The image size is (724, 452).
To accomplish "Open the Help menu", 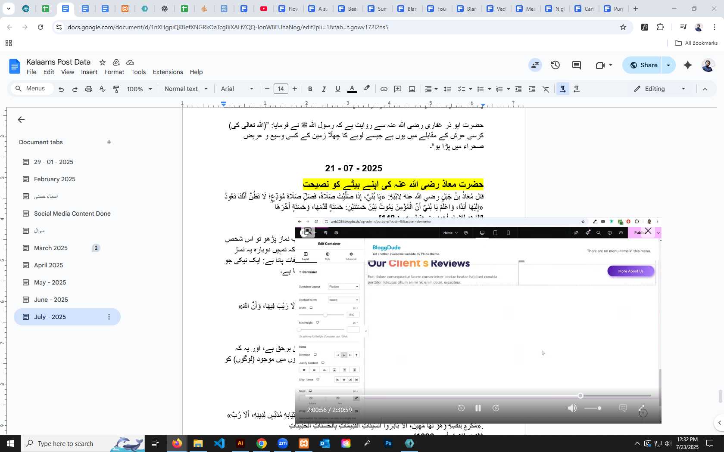I will [196, 72].
